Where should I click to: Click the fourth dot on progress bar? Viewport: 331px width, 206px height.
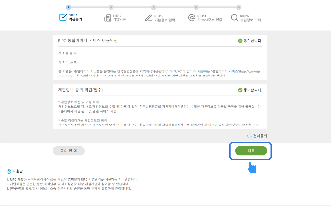tap(196, 7)
